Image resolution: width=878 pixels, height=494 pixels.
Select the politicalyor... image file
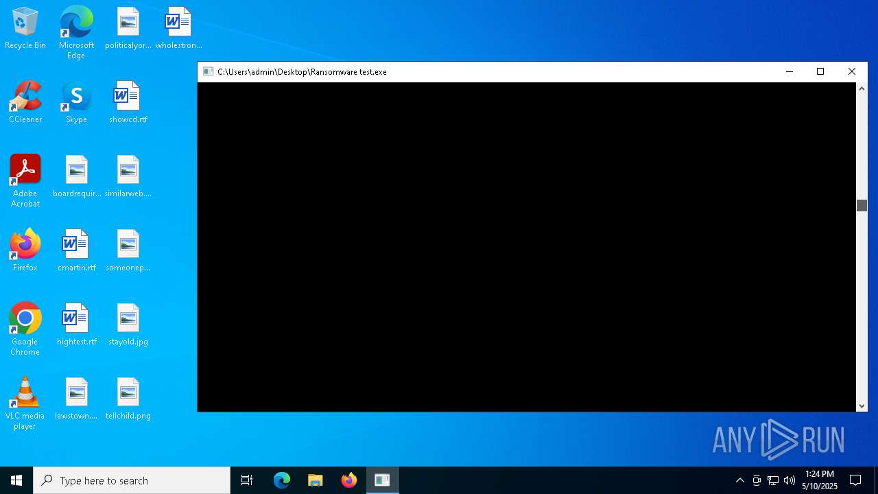[128, 29]
